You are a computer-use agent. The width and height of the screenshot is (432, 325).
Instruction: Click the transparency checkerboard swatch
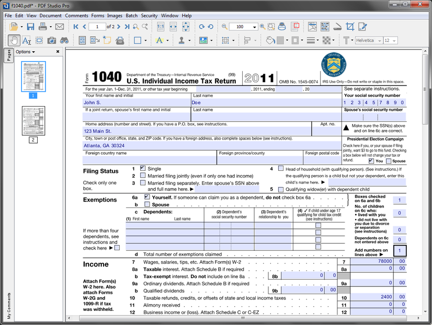pos(326,40)
